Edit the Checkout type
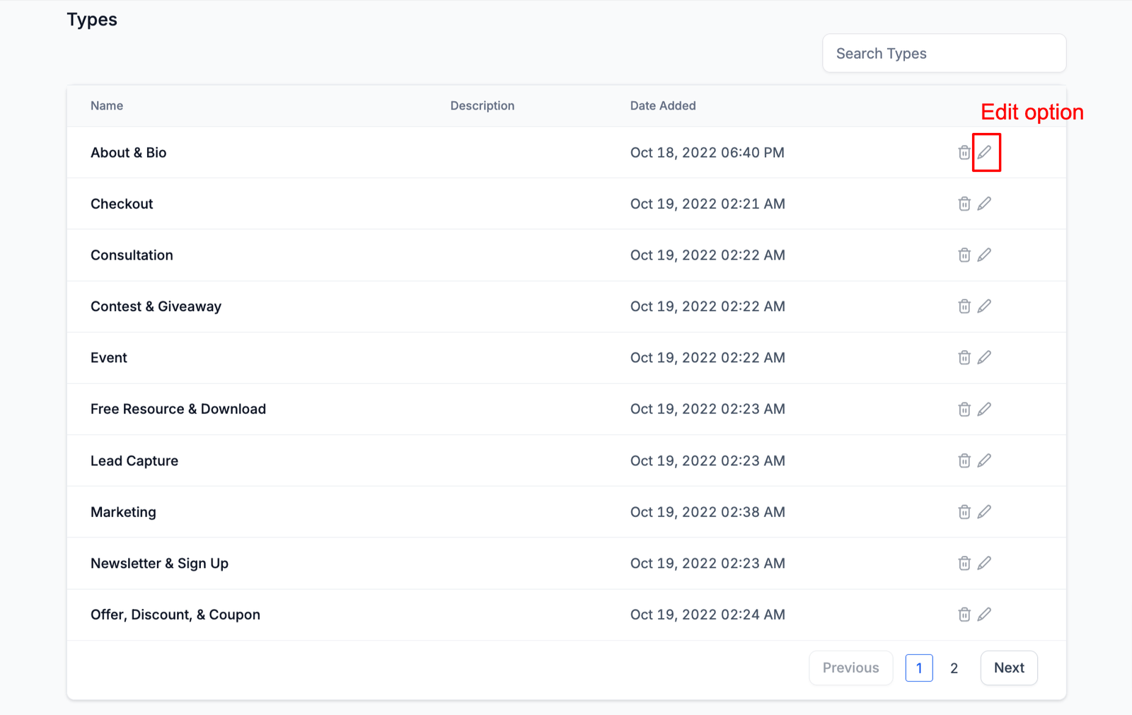1132x715 pixels. coord(984,204)
